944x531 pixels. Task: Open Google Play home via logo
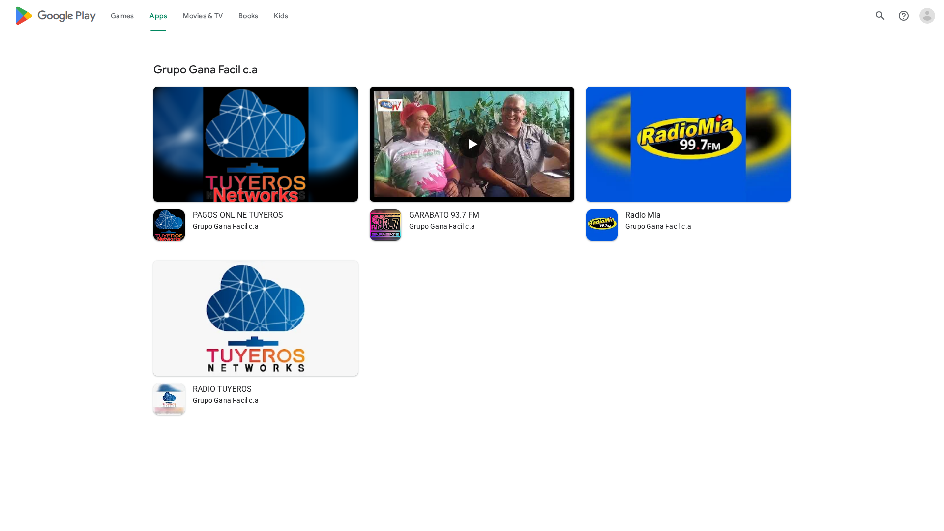pos(55,16)
